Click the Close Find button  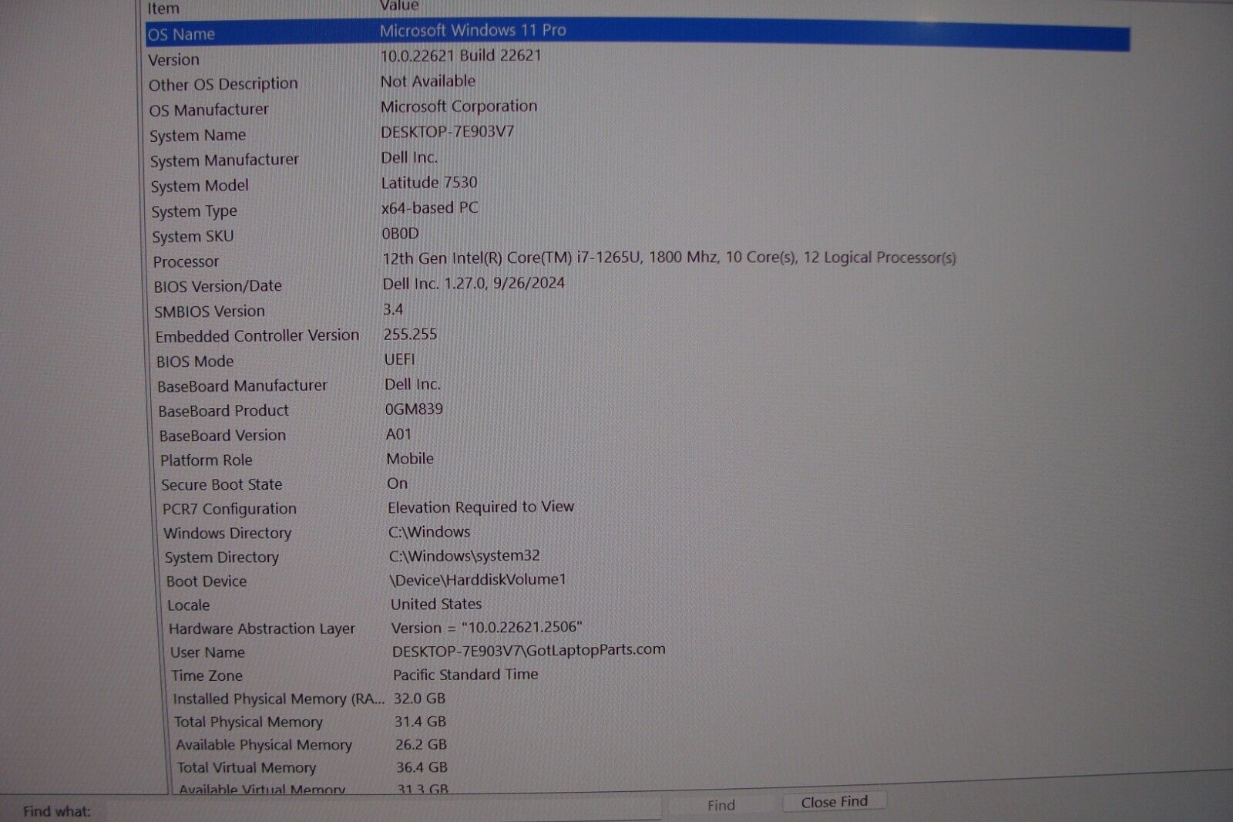834,802
